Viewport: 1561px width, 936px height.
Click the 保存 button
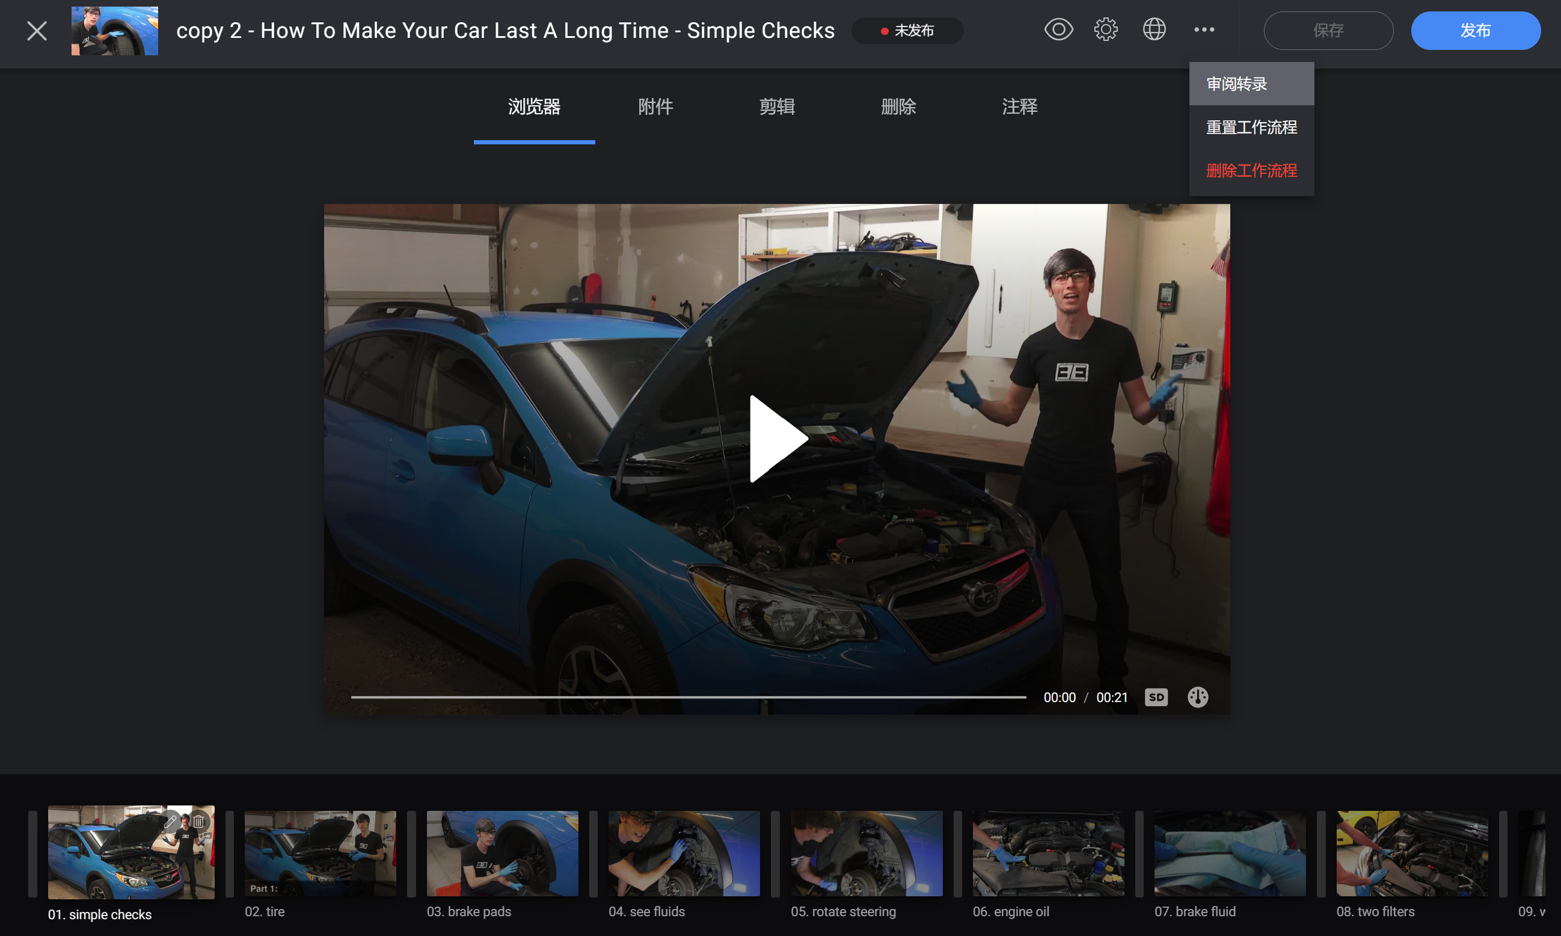pos(1328,30)
